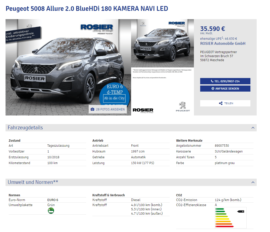
Task: Select CO2-Emission value 124 g/km (komb.)
Action: click(x=228, y=200)
